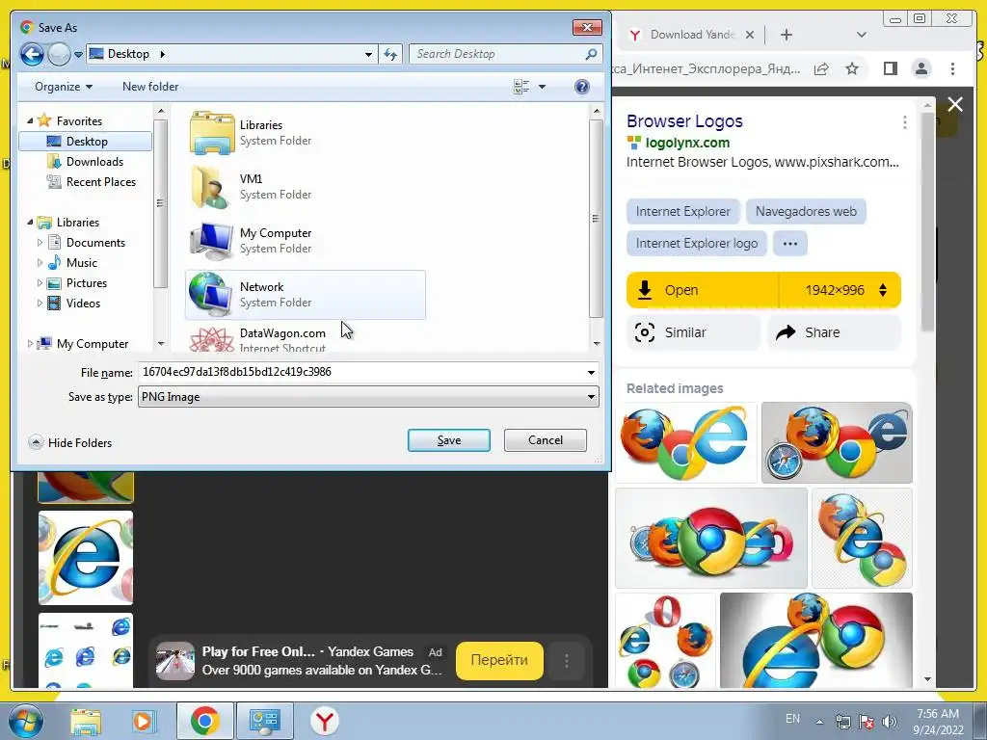
Task: Click Save button
Action: pos(449,440)
